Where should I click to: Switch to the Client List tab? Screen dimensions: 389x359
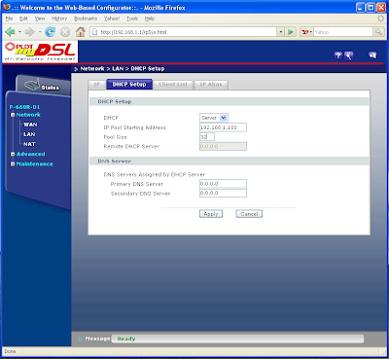(x=173, y=85)
